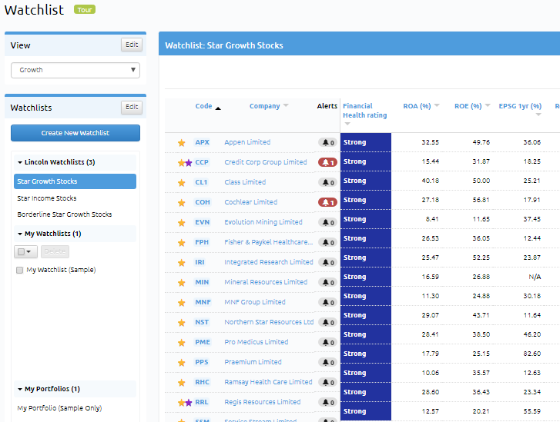Click the gold star in the EVN row
Screen dimensions: 560x422
click(x=182, y=223)
